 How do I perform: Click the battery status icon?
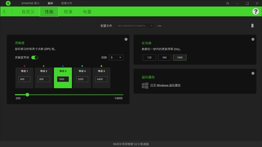[x=252, y=26]
